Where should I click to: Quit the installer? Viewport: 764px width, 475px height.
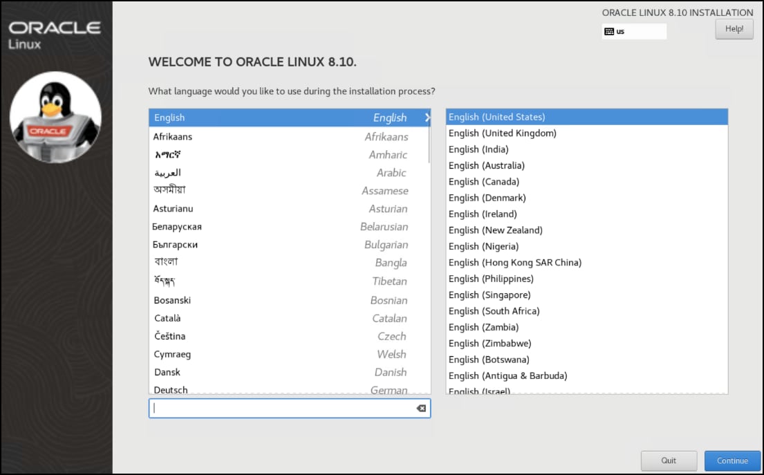[668, 460]
